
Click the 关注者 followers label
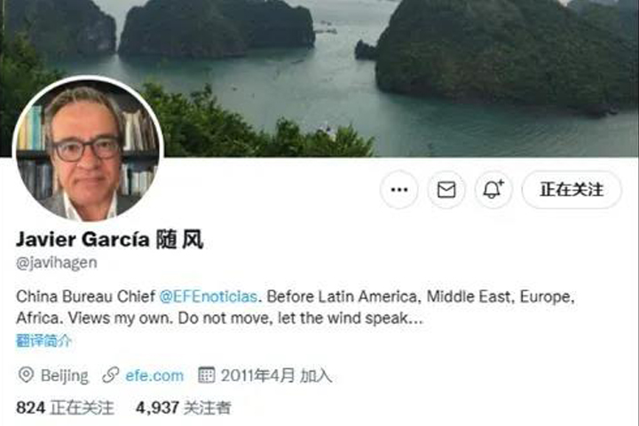[x=208, y=407]
